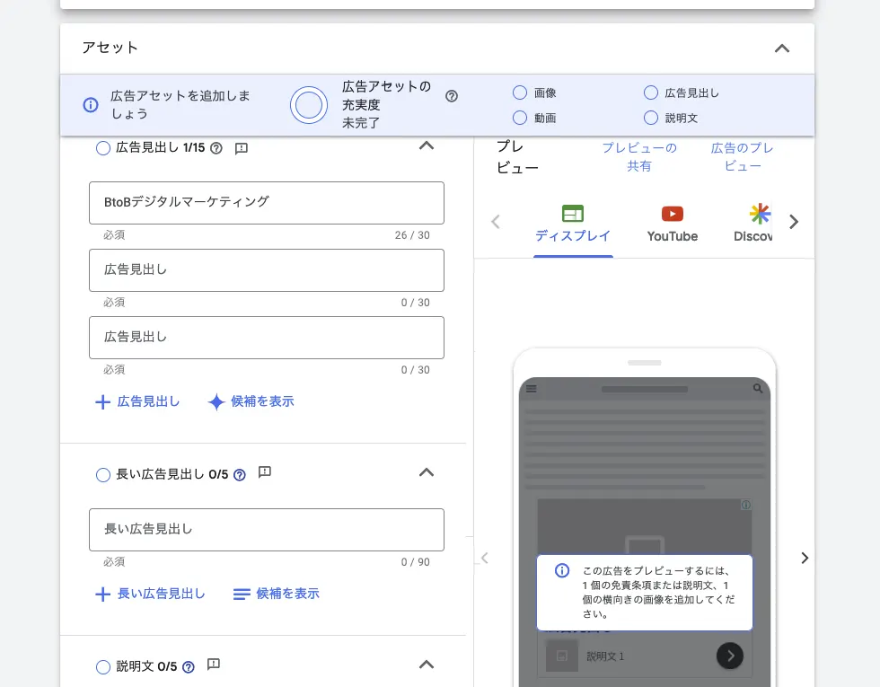Open help icon next to 長い広告見出し 0/5
This screenshot has height=687, width=880.
(x=240, y=475)
